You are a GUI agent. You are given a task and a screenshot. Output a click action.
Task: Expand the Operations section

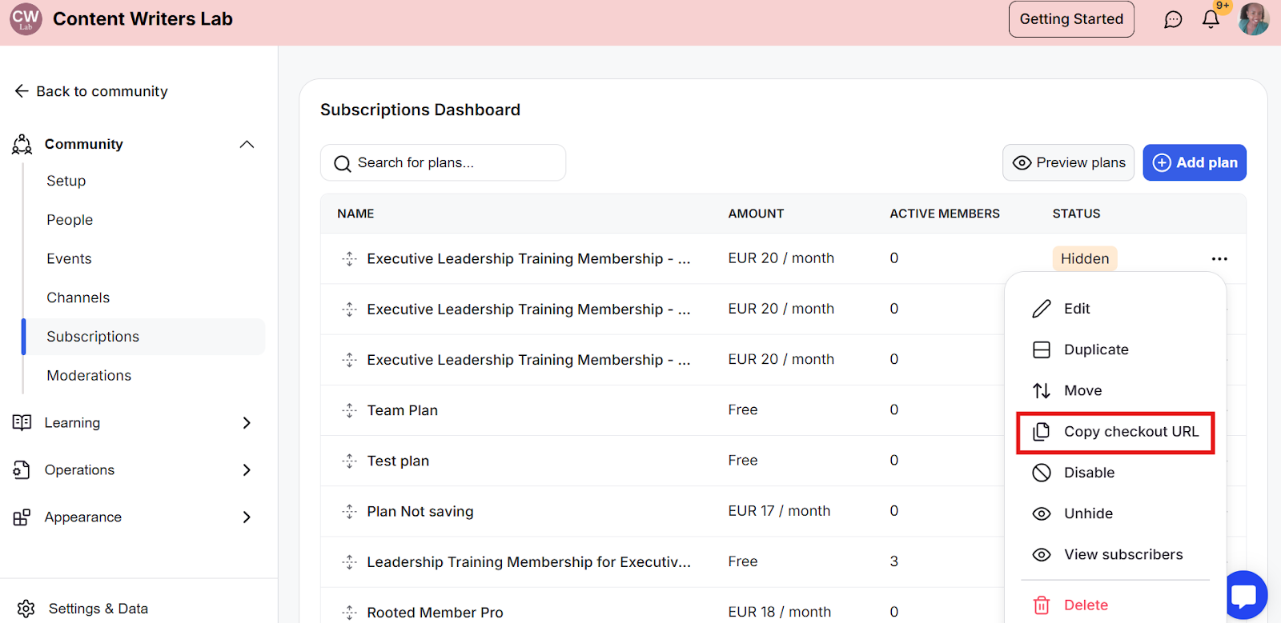[247, 470]
